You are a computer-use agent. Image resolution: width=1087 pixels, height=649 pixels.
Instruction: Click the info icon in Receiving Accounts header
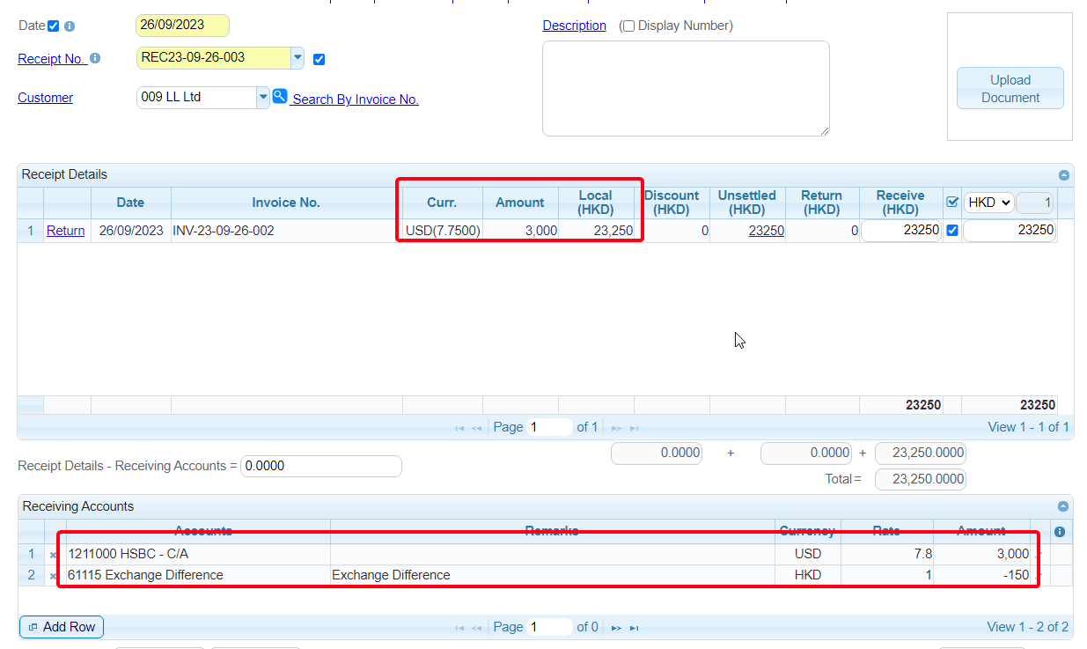[1060, 532]
